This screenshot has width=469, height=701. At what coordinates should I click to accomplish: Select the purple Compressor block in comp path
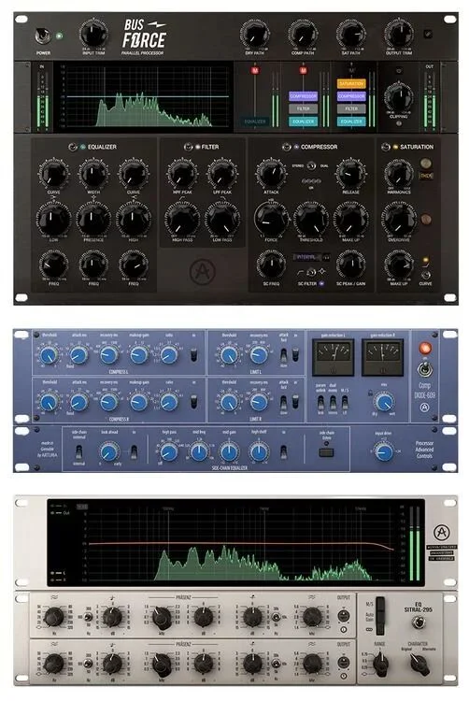(x=304, y=96)
